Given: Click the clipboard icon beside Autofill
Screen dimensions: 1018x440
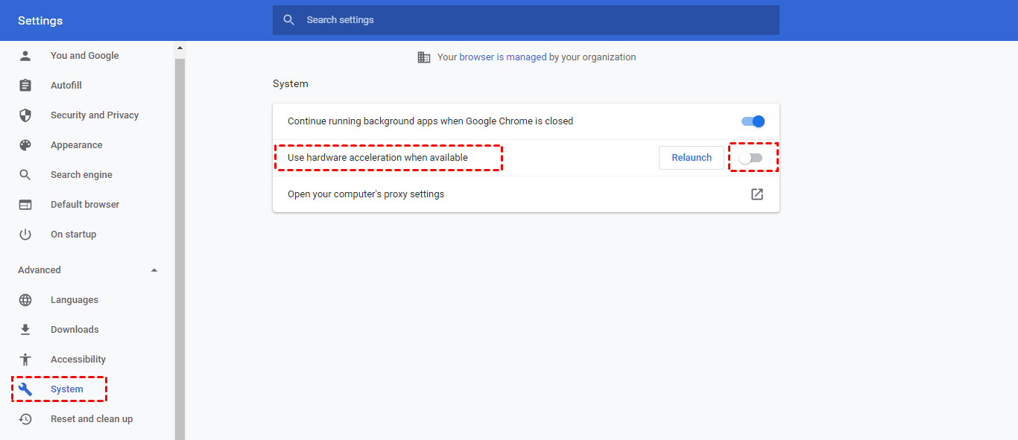Looking at the screenshot, I should pyautogui.click(x=25, y=86).
